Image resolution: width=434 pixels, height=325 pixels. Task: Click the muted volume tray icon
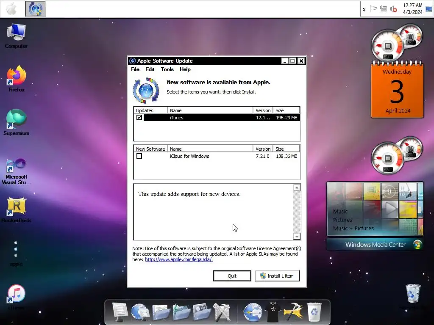pyautogui.click(x=393, y=9)
